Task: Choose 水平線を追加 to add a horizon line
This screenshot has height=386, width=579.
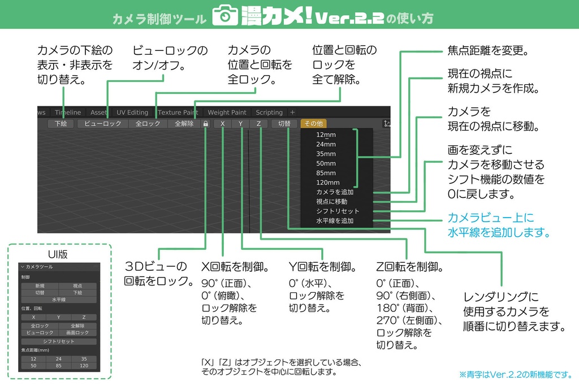Action: click(x=335, y=220)
